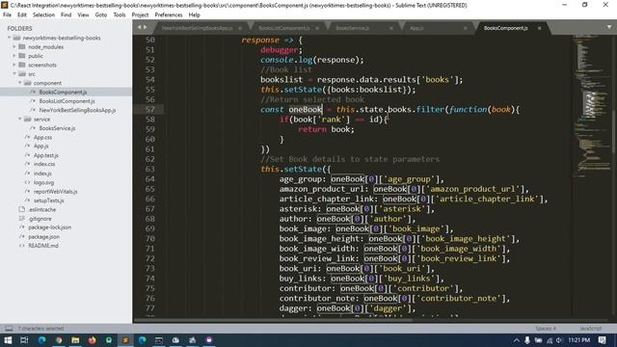Switch to the App.js tab

pyautogui.click(x=416, y=28)
